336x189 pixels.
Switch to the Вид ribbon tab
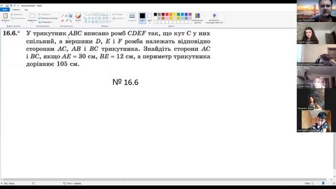(x=26, y=9)
